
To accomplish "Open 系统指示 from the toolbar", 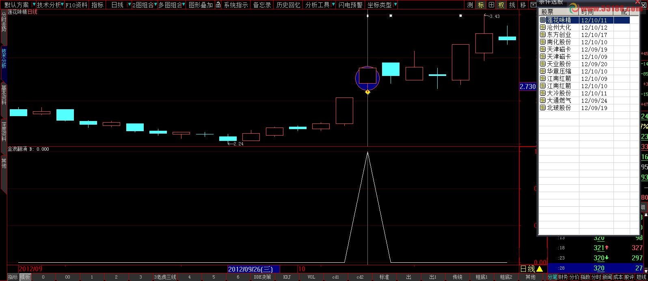I will [x=236, y=5].
